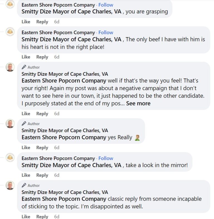The height and width of the screenshot is (219, 214).
Task: Like the "you are grasping" comment
Action: 26,22
